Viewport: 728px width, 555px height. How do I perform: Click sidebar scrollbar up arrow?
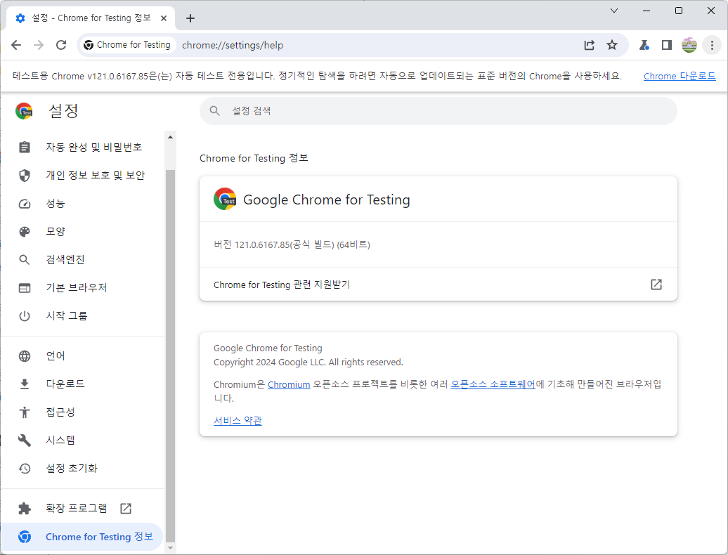pos(170,138)
